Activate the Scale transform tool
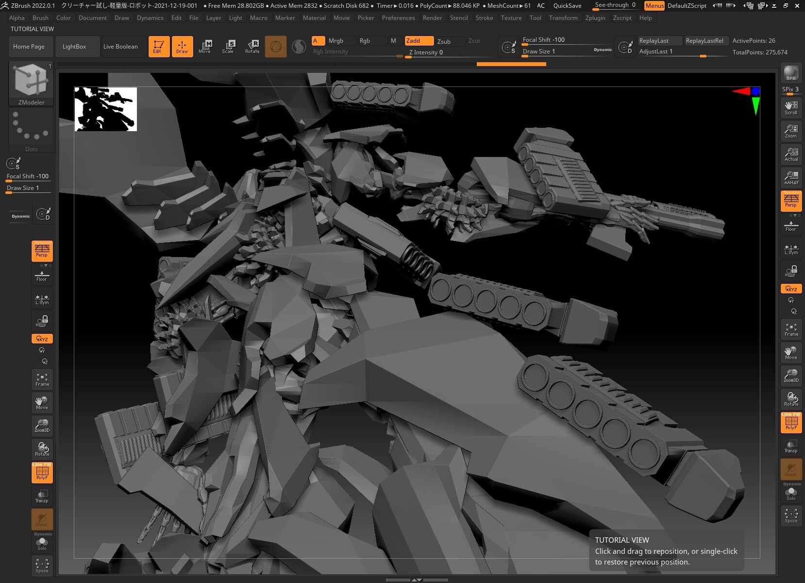Screen dimensions: 805x583 [228, 47]
